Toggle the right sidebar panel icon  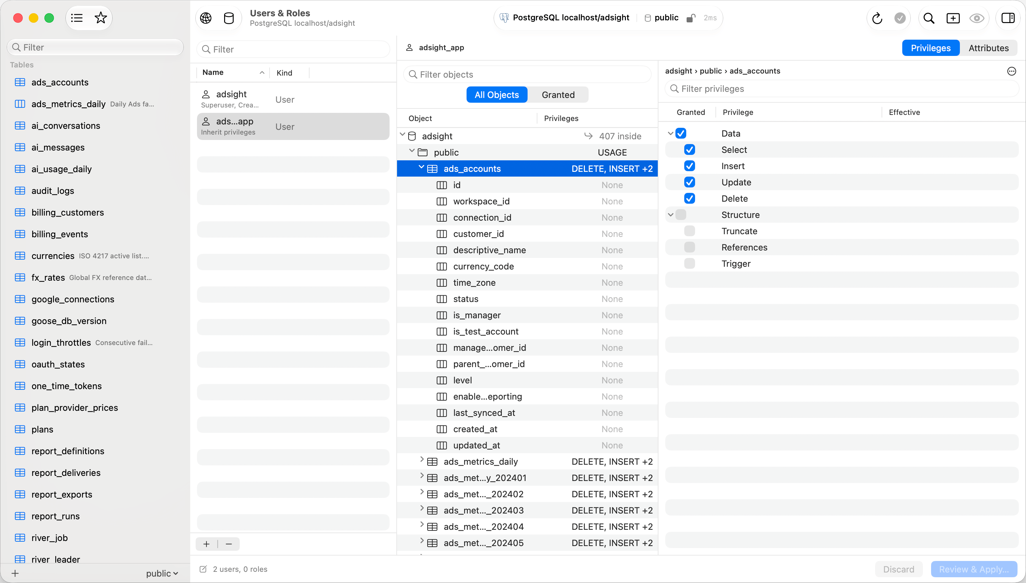[1008, 18]
